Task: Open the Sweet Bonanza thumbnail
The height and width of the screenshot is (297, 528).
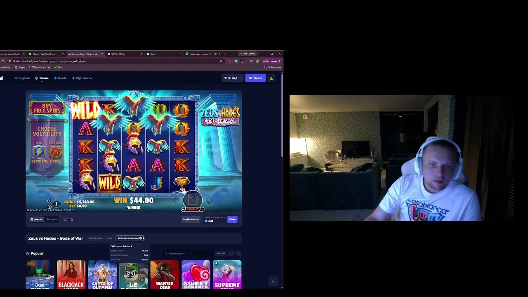Action: (x=196, y=274)
